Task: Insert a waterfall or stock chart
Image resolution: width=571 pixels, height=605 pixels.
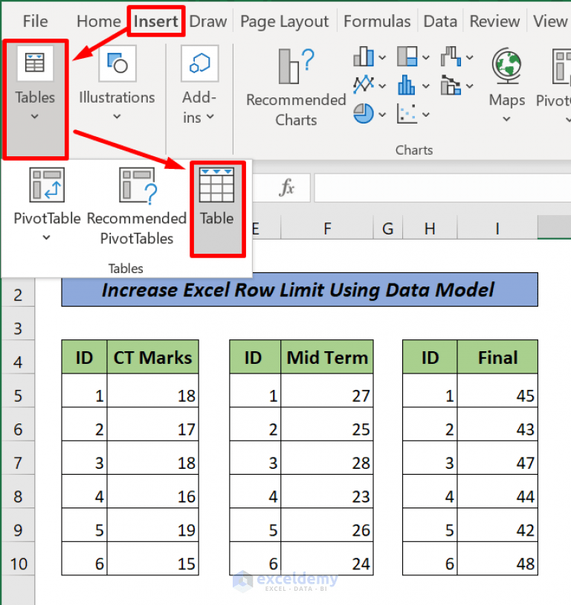Action: (451, 57)
